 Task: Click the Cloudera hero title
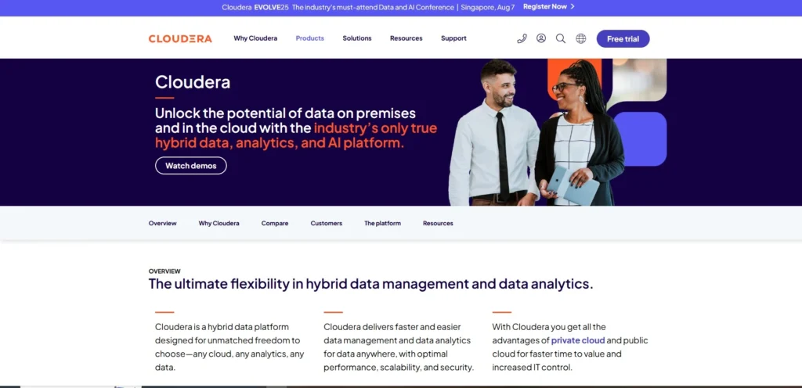(193, 82)
